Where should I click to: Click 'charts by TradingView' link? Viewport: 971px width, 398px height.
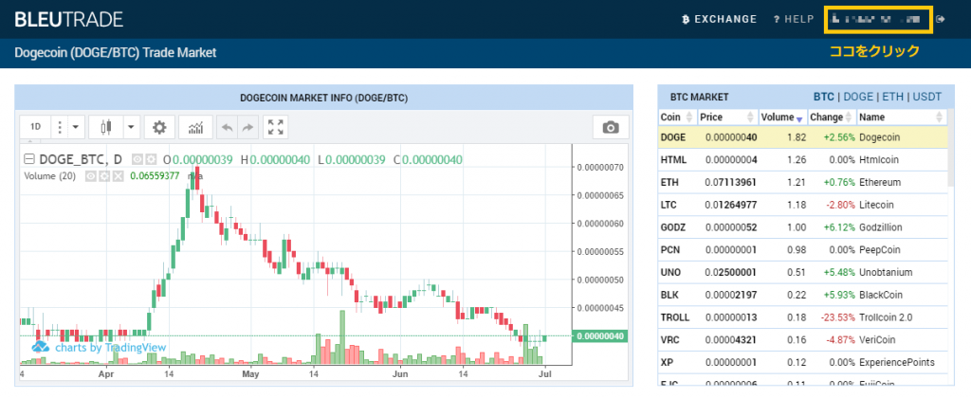click(x=111, y=347)
